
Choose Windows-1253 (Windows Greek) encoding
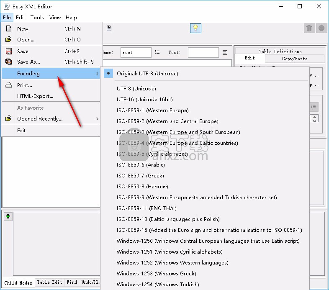tap(206, 274)
